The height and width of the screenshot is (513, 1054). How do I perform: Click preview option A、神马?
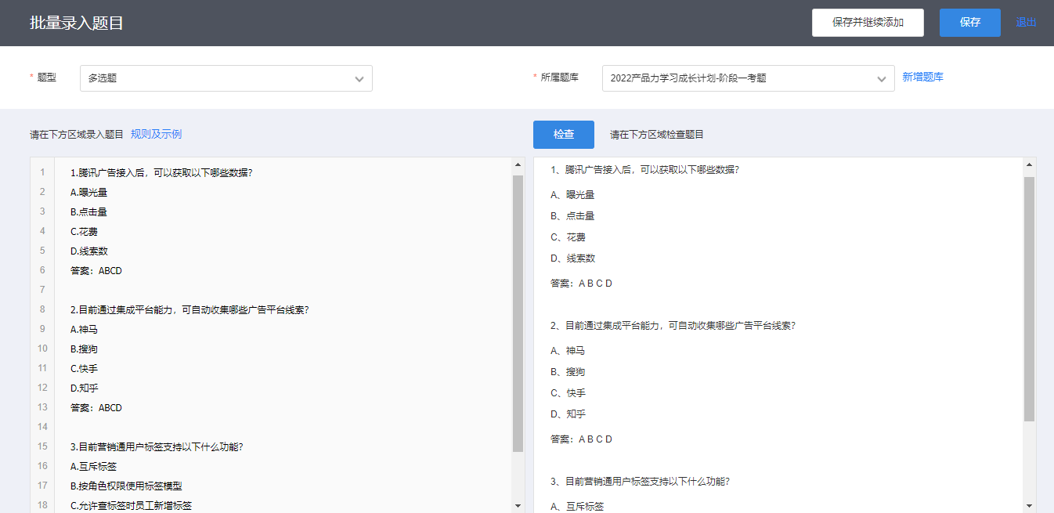pos(568,351)
